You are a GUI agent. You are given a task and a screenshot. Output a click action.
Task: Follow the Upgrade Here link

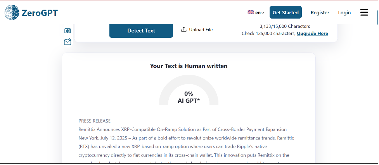312,34
